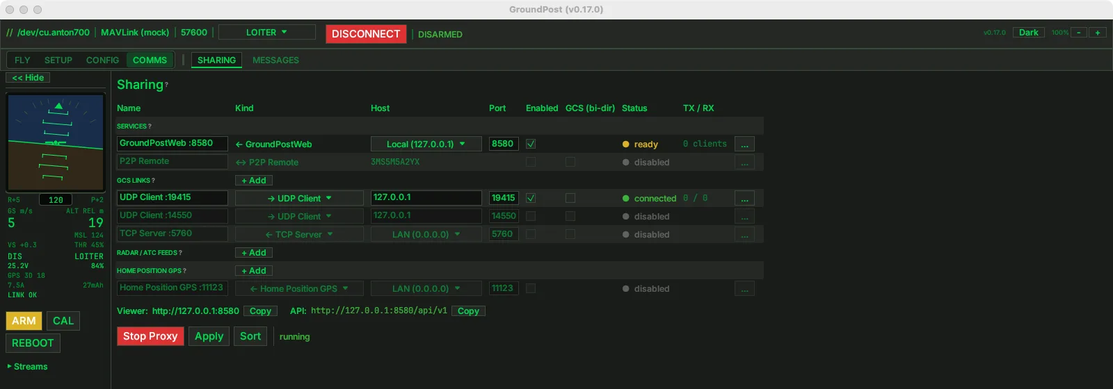Screen dimensions: 1113x389
Task: Enable the Home Position GPS checkbox
Action: (531, 288)
